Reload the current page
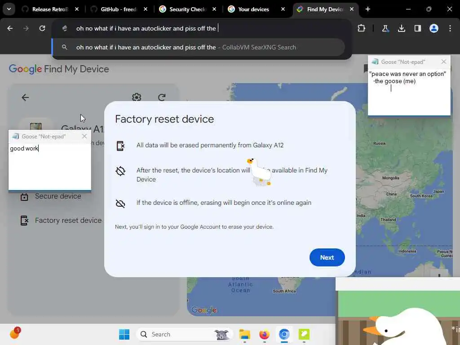Image resolution: width=460 pixels, height=345 pixels. coord(42,28)
